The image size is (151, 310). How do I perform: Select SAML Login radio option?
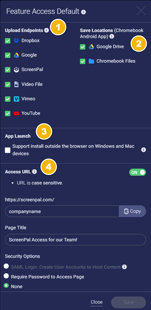6,266
